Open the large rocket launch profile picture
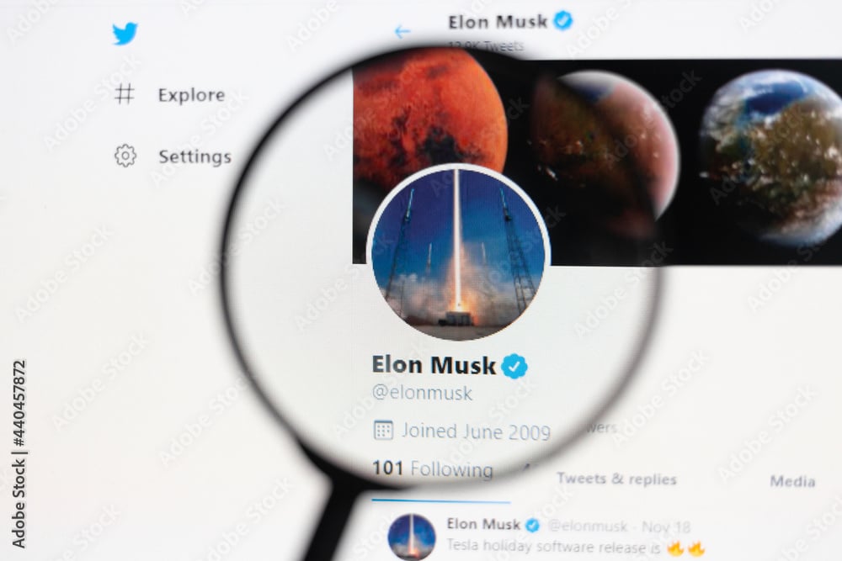Screen dimensions: 842x561 click(458, 252)
